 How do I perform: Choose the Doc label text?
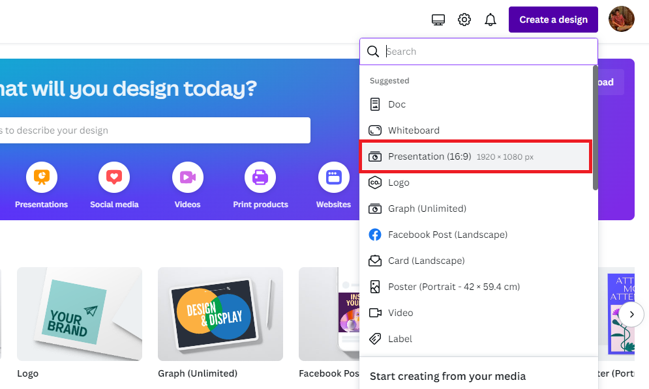click(x=397, y=104)
